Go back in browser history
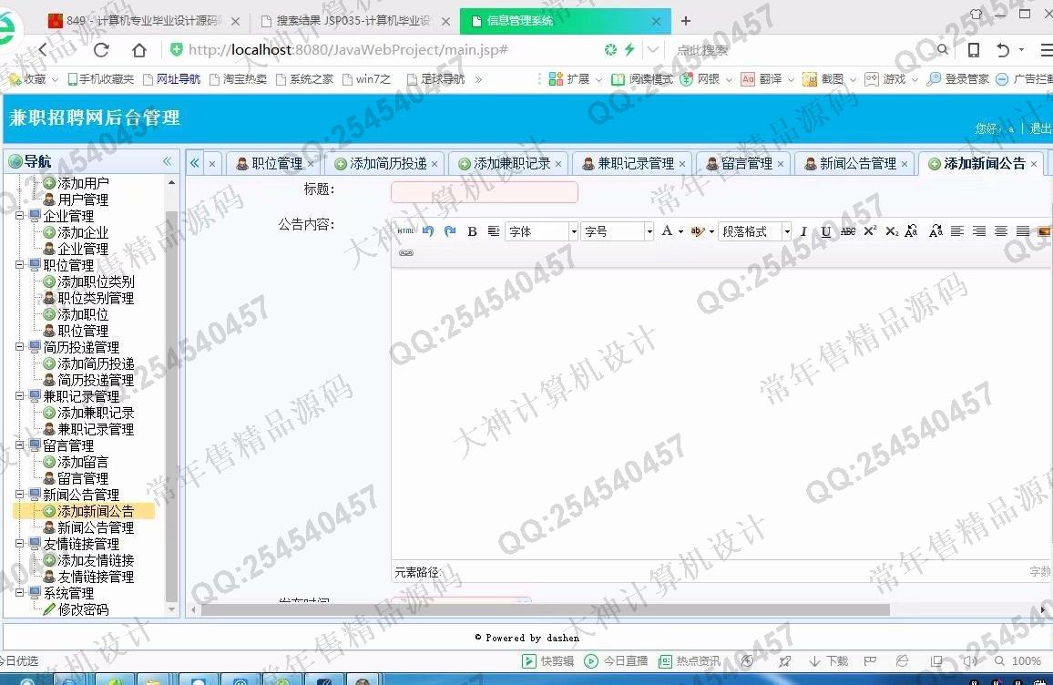This screenshot has width=1053, height=685. point(44,50)
